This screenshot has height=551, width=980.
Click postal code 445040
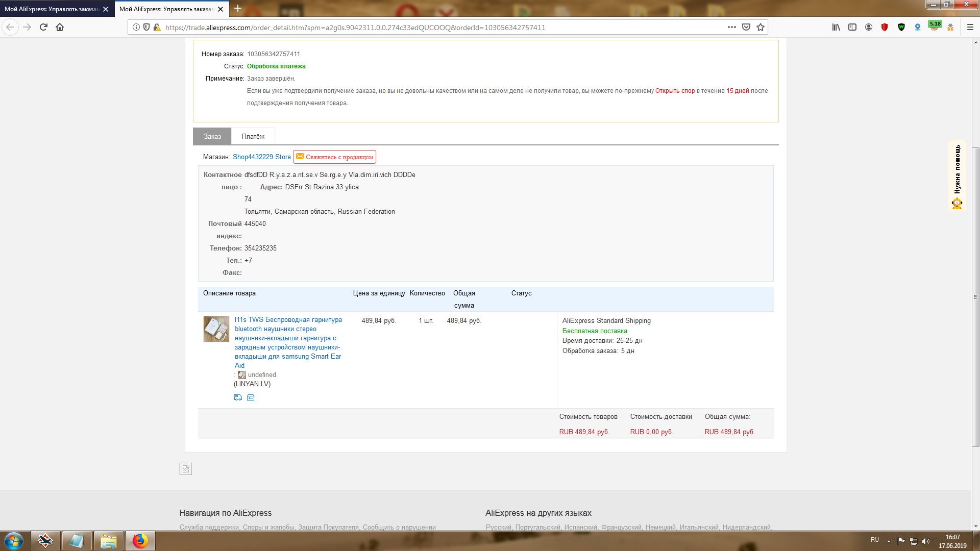click(255, 224)
